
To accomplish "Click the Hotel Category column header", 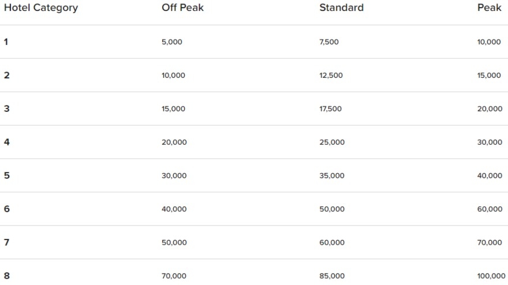I will tap(41, 8).
